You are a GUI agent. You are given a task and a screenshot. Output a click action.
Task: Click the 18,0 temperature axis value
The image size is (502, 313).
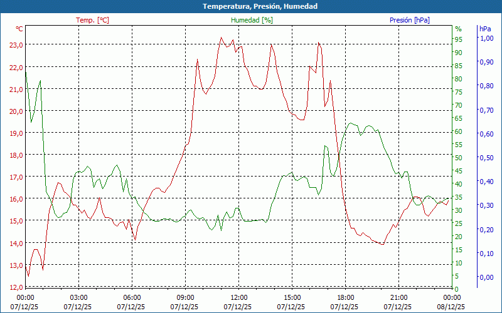click(16, 155)
